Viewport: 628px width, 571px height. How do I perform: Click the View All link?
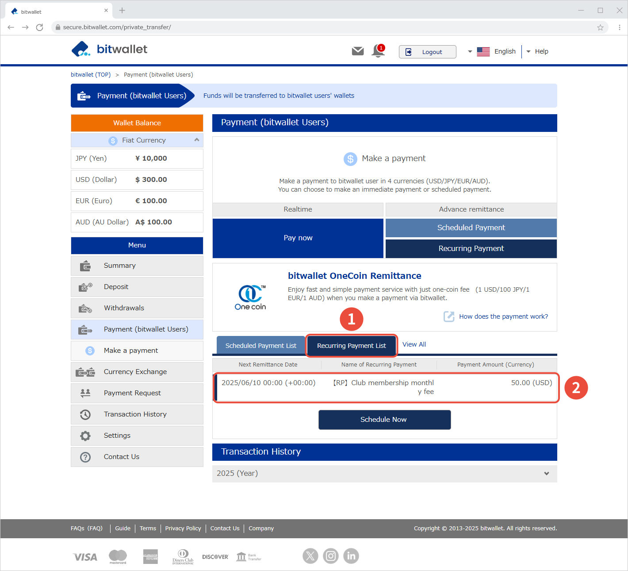tap(414, 344)
